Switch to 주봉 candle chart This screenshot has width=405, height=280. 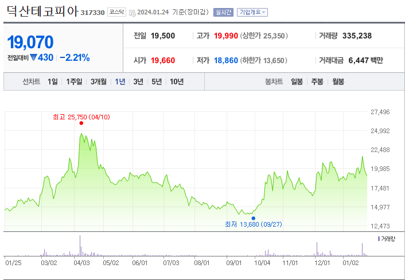(x=317, y=81)
